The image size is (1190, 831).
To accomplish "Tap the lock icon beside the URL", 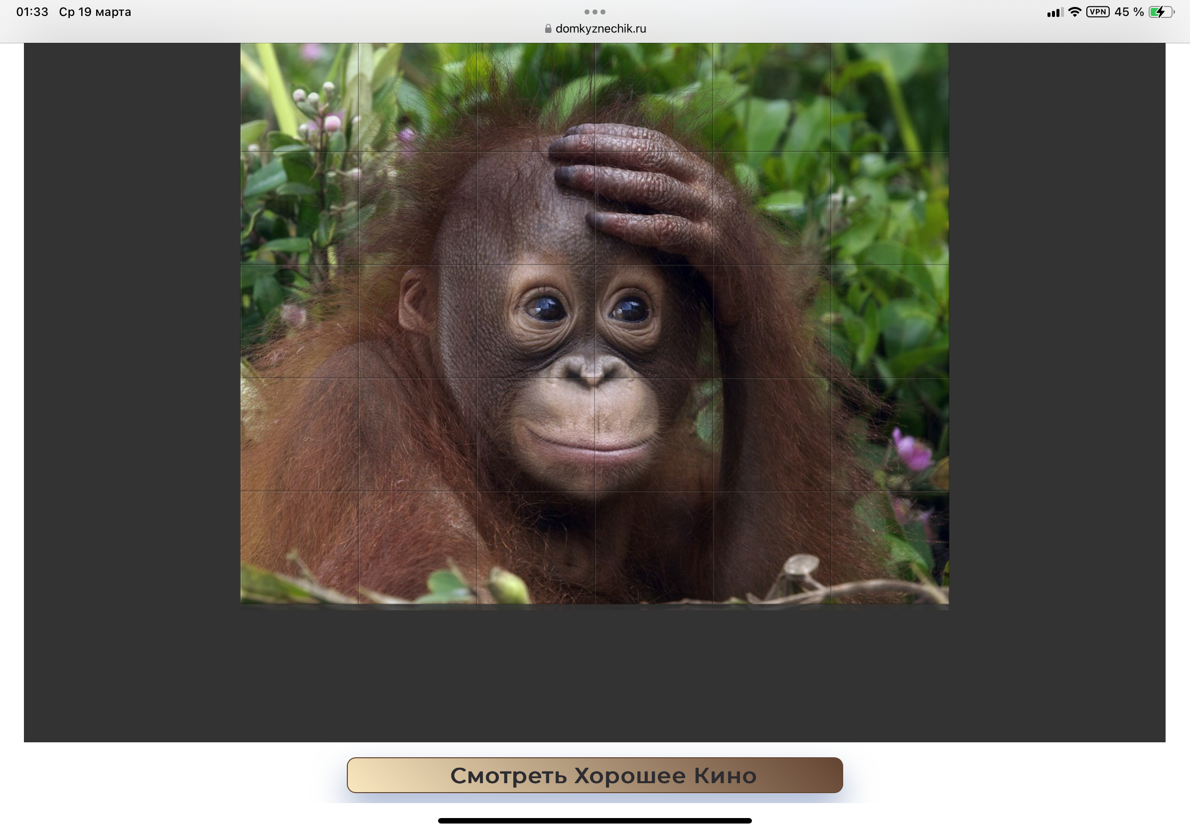I will click(548, 28).
